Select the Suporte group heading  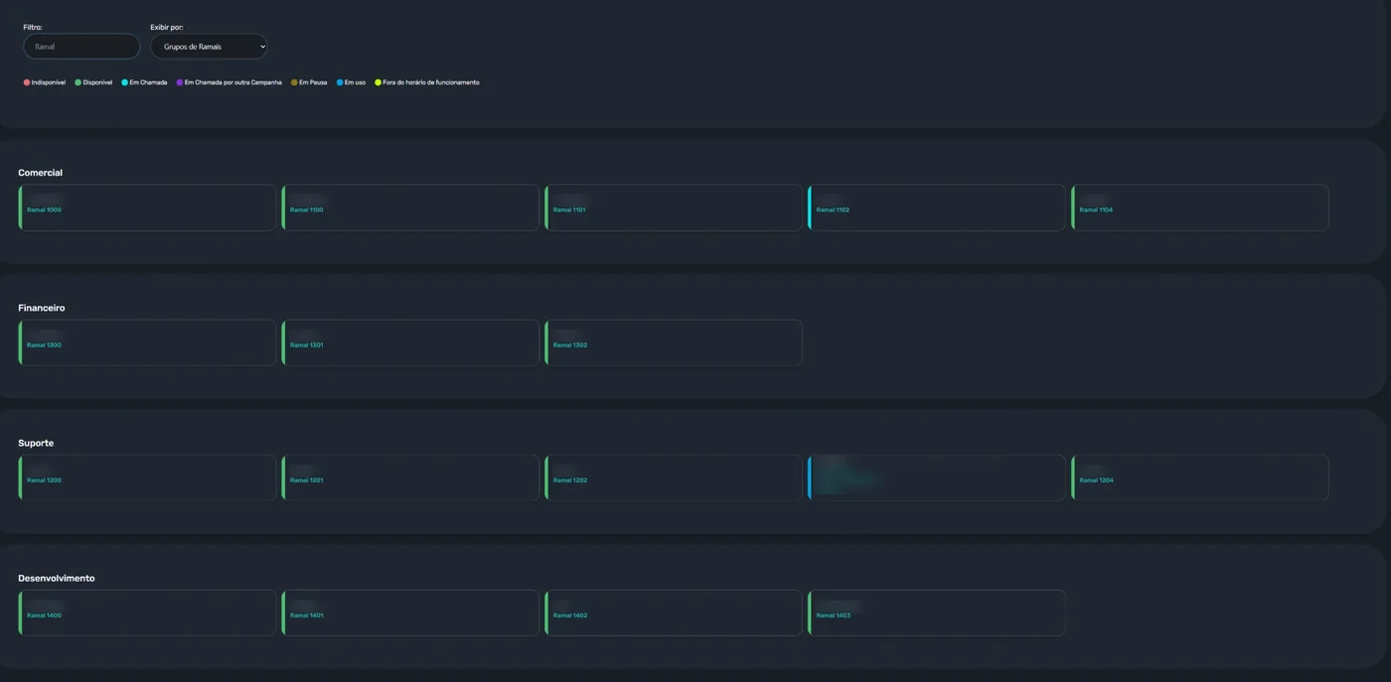(36, 443)
